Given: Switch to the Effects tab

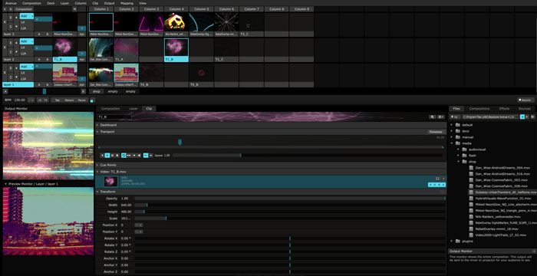Looking at the screenshot, I should 505,109.
